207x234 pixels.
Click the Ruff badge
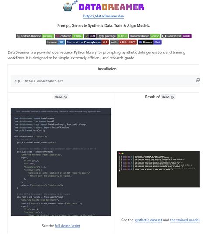pos(90,36)
